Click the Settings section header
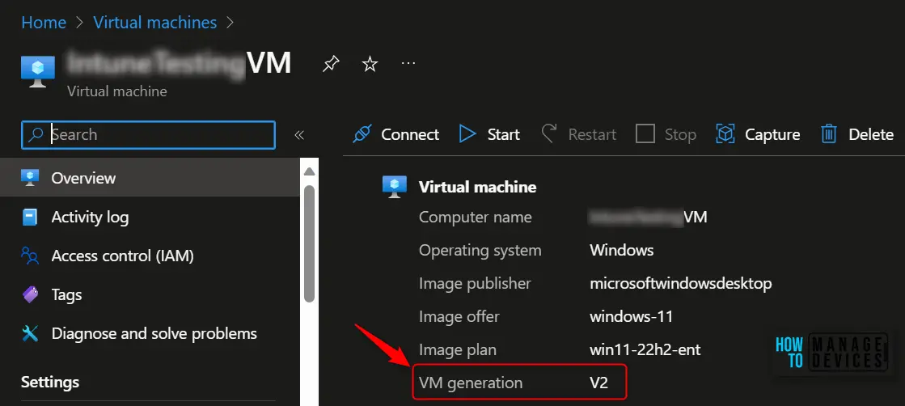 50,382
